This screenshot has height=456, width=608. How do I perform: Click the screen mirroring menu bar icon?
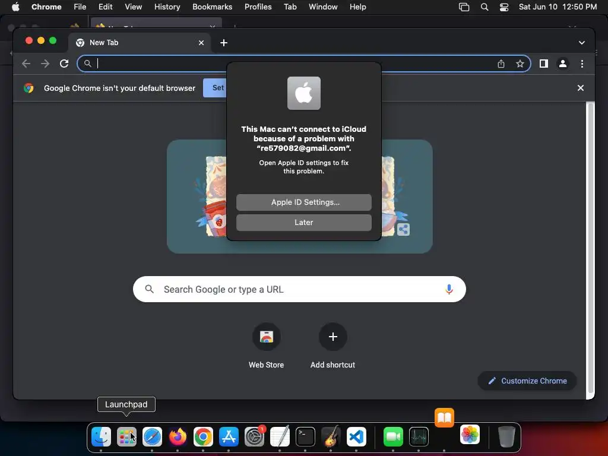464,7
